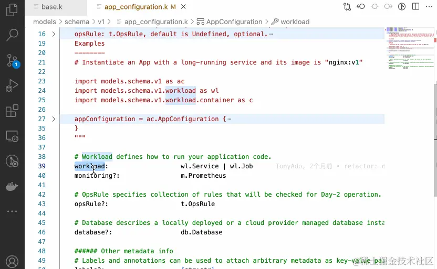The width and height of the screenshot is (437, 269).
Task: Click 'import models.schema.v1 as ac' line
Action: (129, 81)
